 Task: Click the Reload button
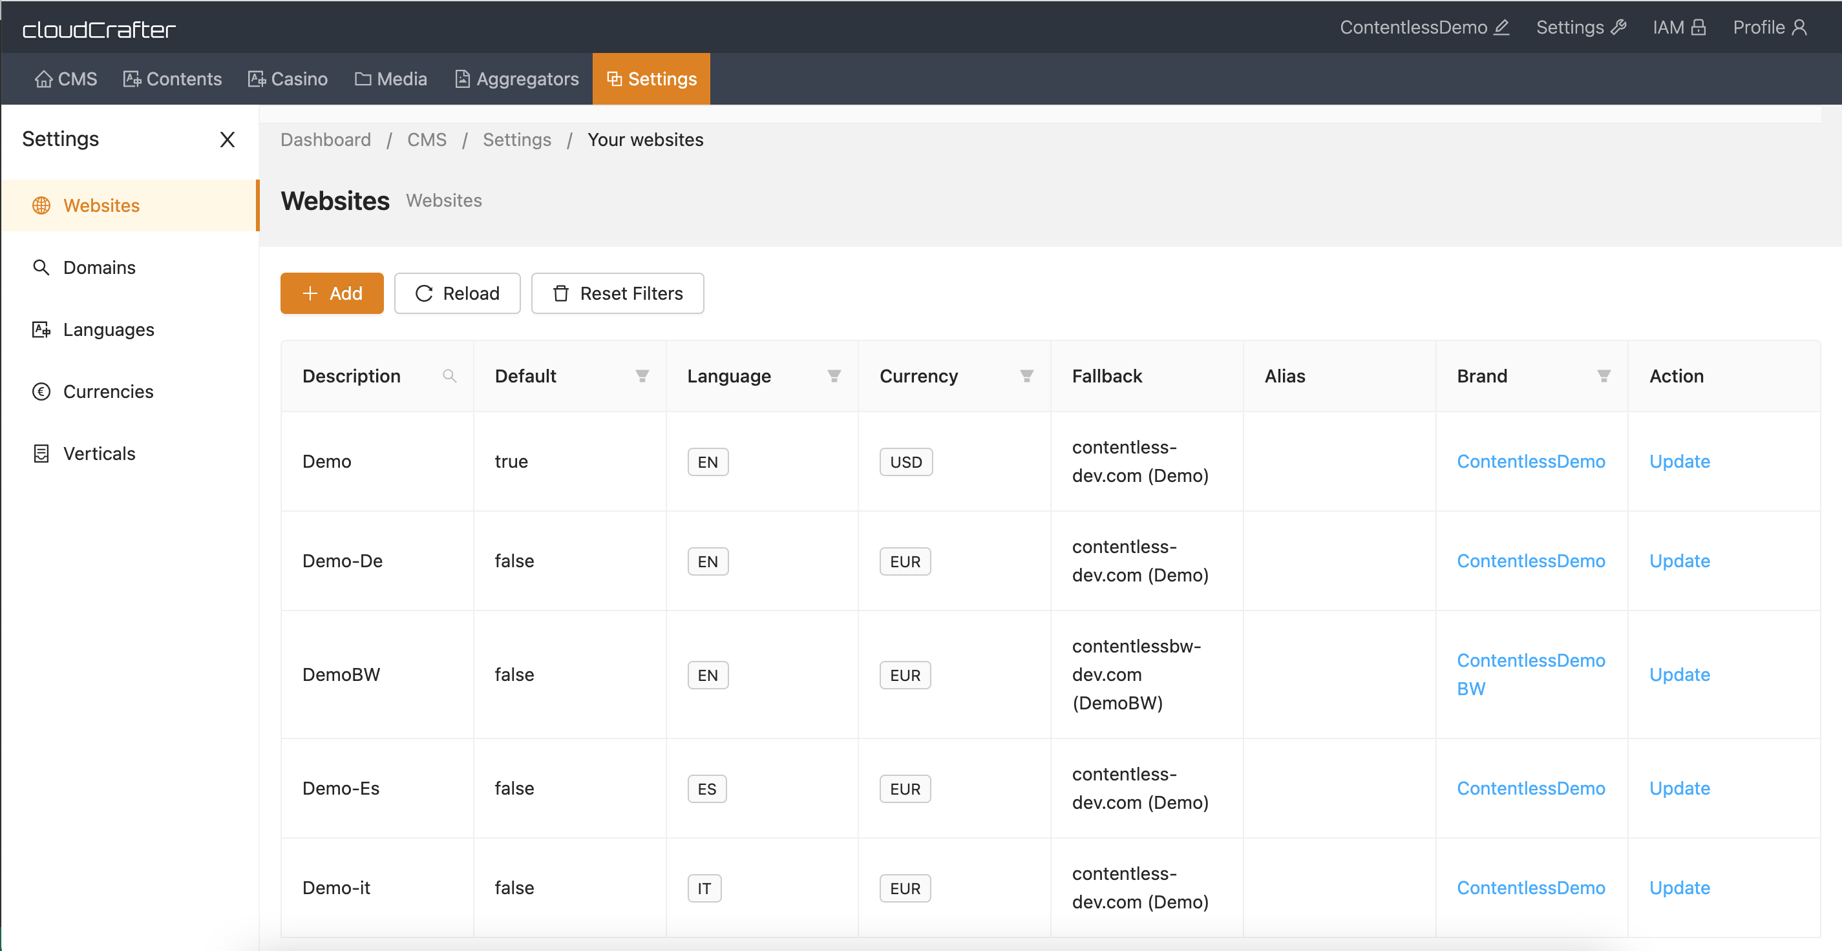[x=458, y=293]
